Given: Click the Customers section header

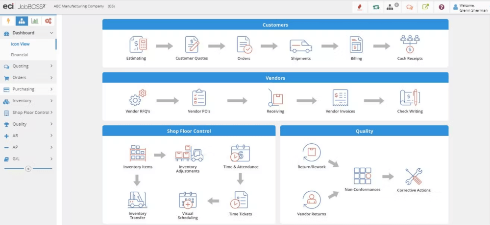Looking at the screenshot, I should coord(275,24).
